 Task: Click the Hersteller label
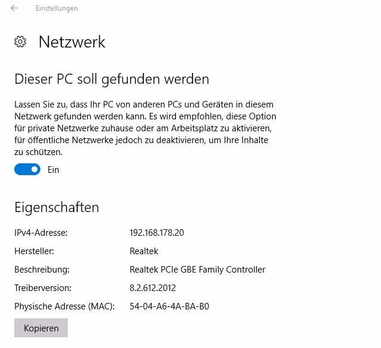point(34,251)
